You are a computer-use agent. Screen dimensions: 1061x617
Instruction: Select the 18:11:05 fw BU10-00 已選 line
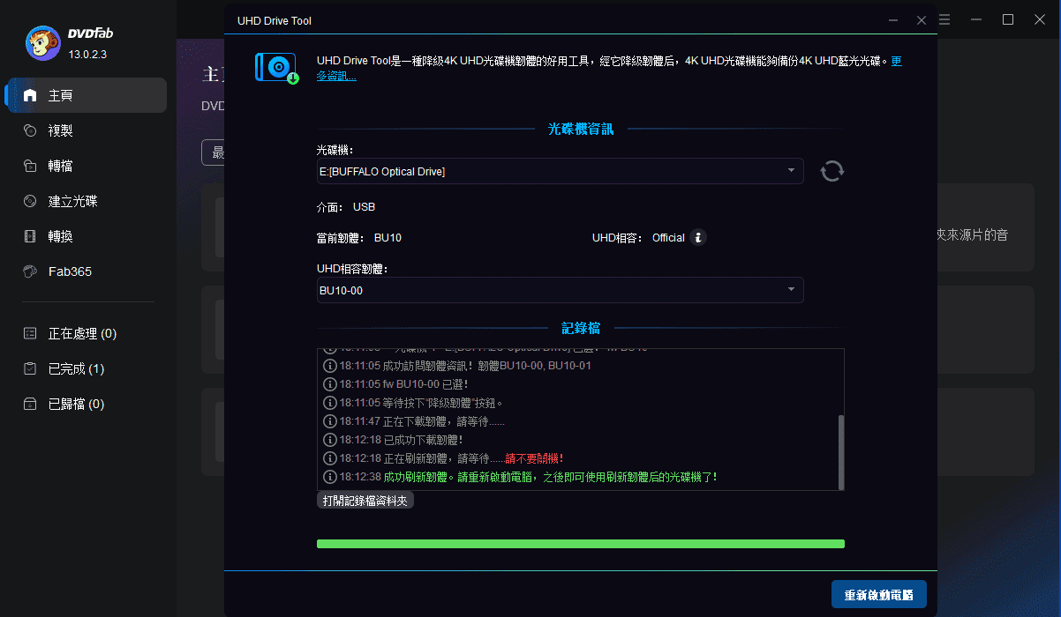point(396,384)
